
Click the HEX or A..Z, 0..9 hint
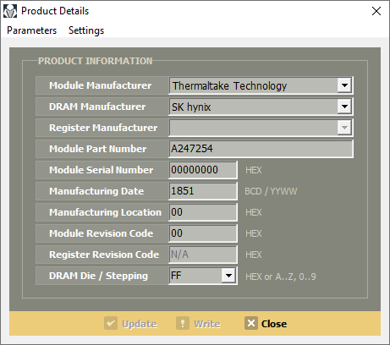tap(281, 277)
